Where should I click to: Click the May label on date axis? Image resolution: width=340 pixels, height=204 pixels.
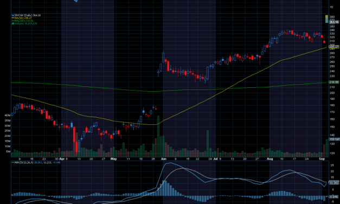click(x=113, y=159)
